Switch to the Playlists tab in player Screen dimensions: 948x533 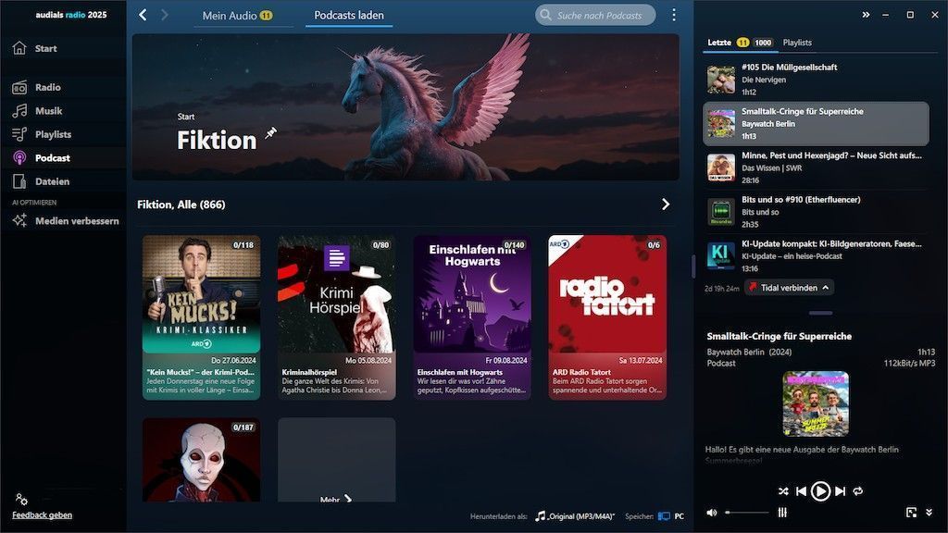797,43
